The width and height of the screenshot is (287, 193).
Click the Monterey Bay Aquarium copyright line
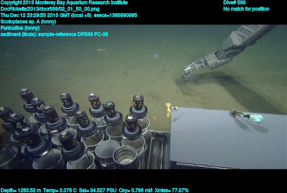coord(64,3)
